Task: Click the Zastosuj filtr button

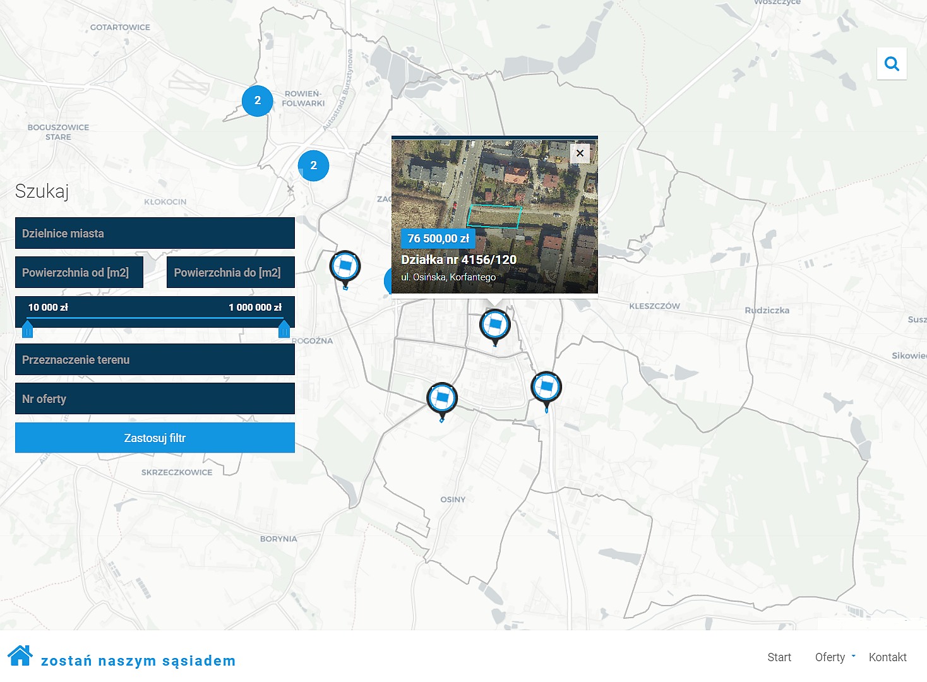Action: [x=155, y=438]
